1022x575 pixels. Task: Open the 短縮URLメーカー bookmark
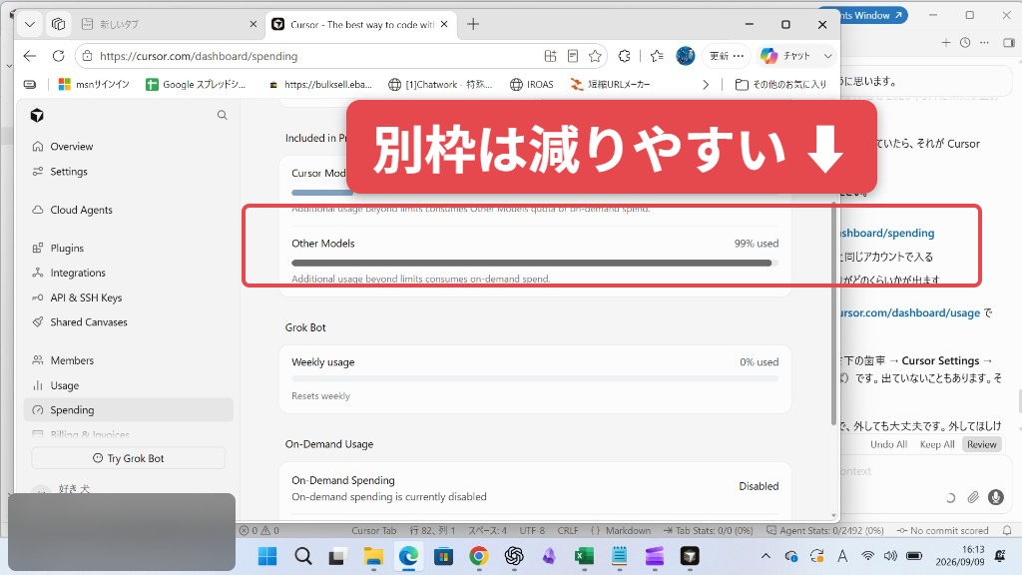[x=610, y=84]
